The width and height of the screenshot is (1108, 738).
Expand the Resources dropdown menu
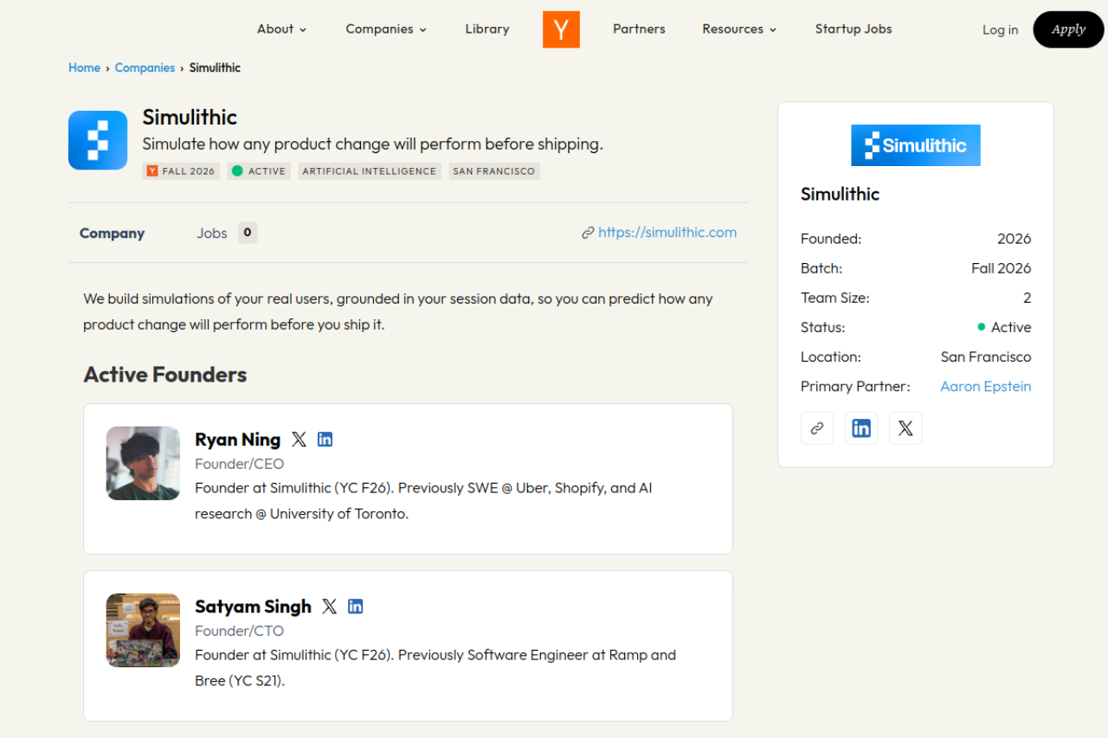click(739, 29)
